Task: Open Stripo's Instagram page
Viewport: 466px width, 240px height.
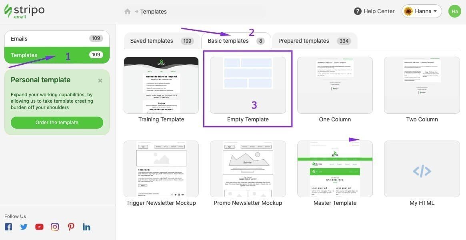Action: (55, 226)
